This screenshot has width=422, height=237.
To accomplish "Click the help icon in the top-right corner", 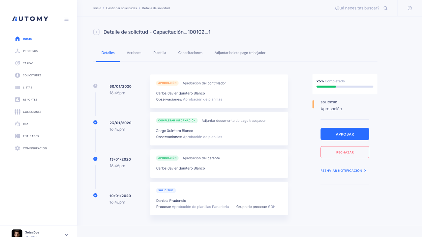I will (410, 8).
